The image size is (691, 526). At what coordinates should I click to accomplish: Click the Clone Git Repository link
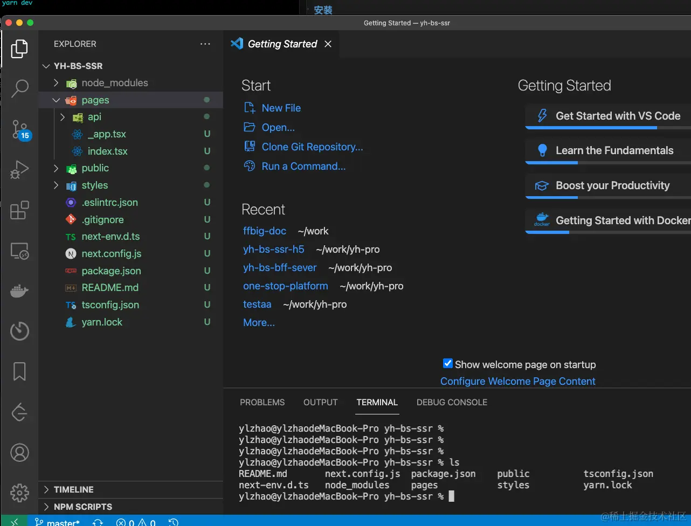pyautogui.click(x=312, y=147)
